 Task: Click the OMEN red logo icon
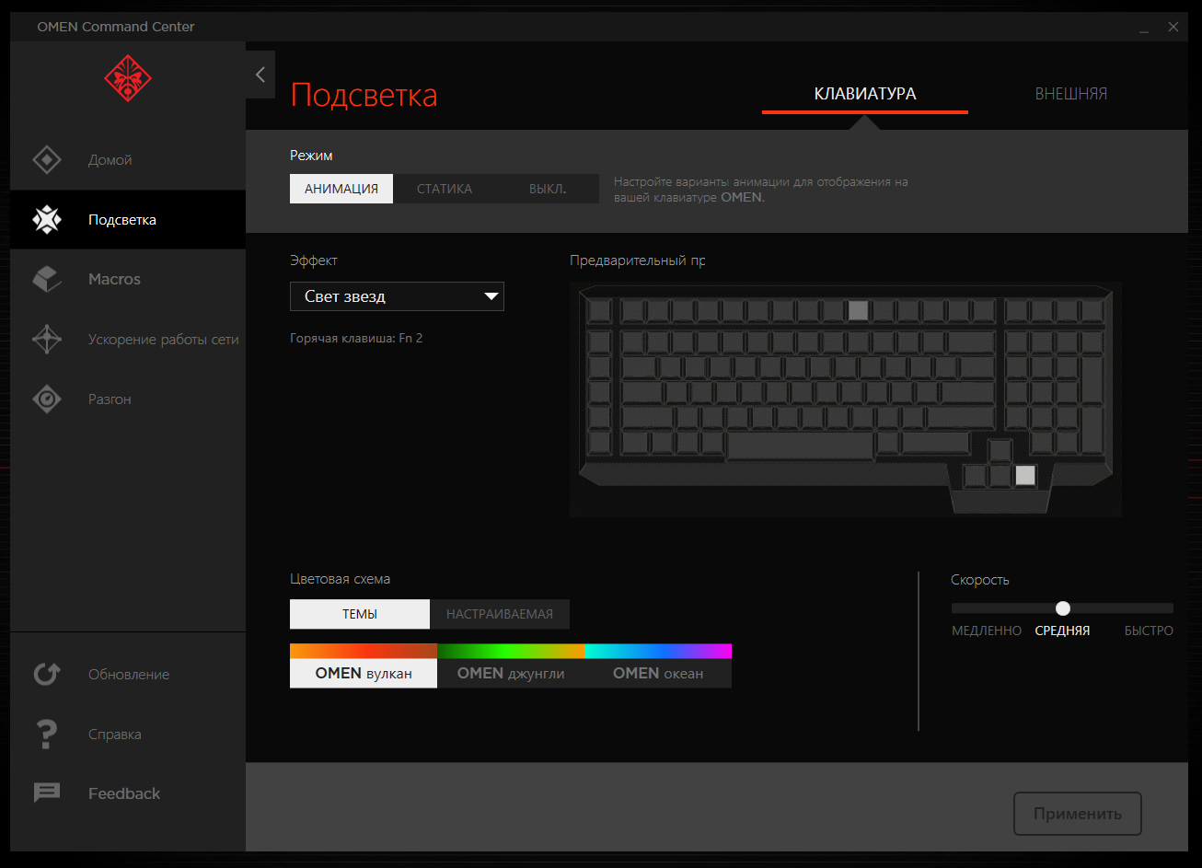pyautogui.click(x=128, y=78)
